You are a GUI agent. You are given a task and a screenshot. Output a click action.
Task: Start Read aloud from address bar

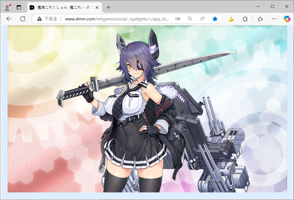202,19
